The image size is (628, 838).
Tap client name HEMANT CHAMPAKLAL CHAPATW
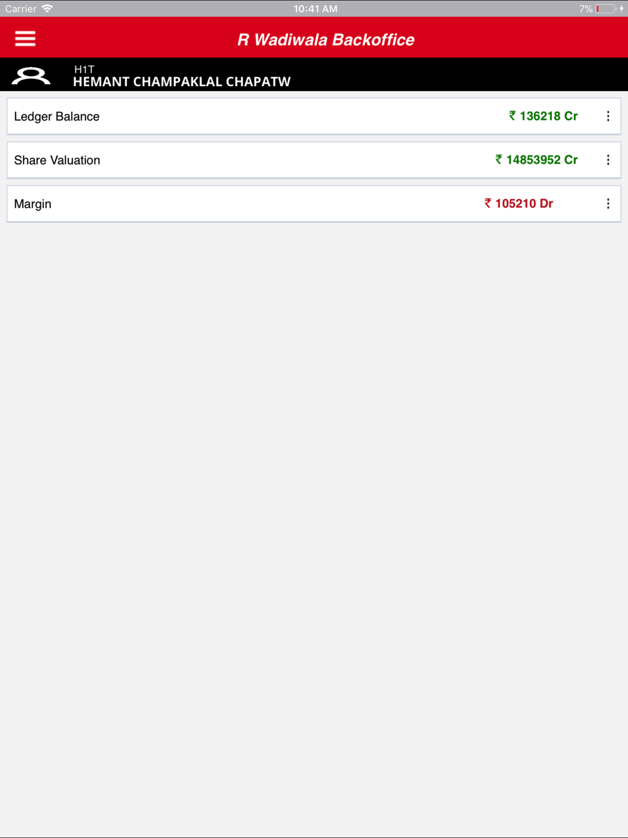coord(181,82)
